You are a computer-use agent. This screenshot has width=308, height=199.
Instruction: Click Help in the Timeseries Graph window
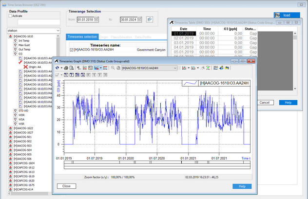242,186
